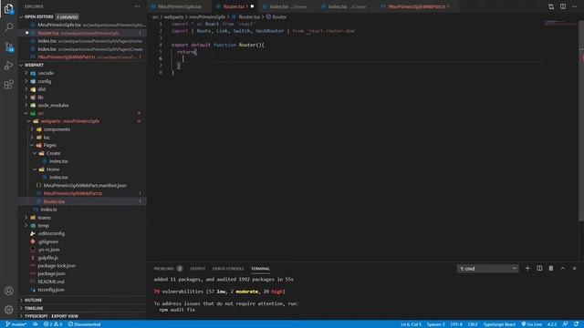584x328 pixels.
Task: Click the eye watch icon in status bar
Action: [x=36, y=324]
